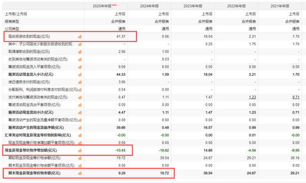306x183 pixels.
Task: Open chart icon for 筹资活动产生的现金流量净额
Action: tap(80, 128)
